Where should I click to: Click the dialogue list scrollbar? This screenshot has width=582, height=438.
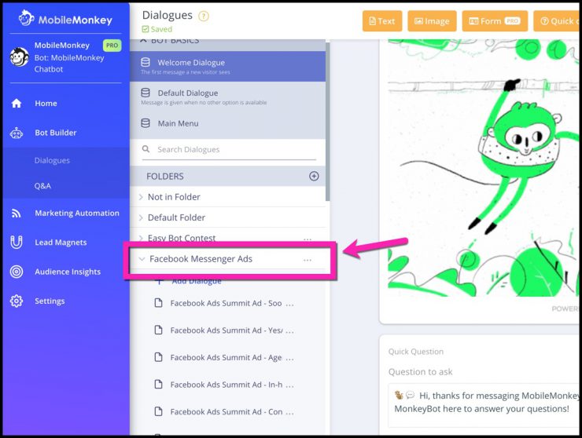pyautogui.click(x=328, y=121)
